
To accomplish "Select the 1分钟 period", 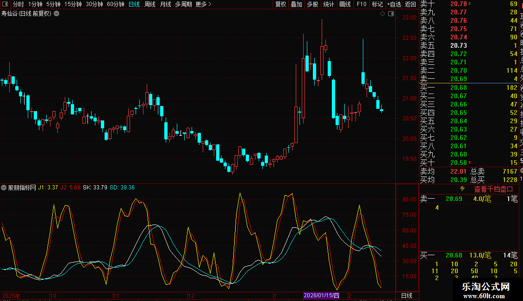I will [35, 4].
